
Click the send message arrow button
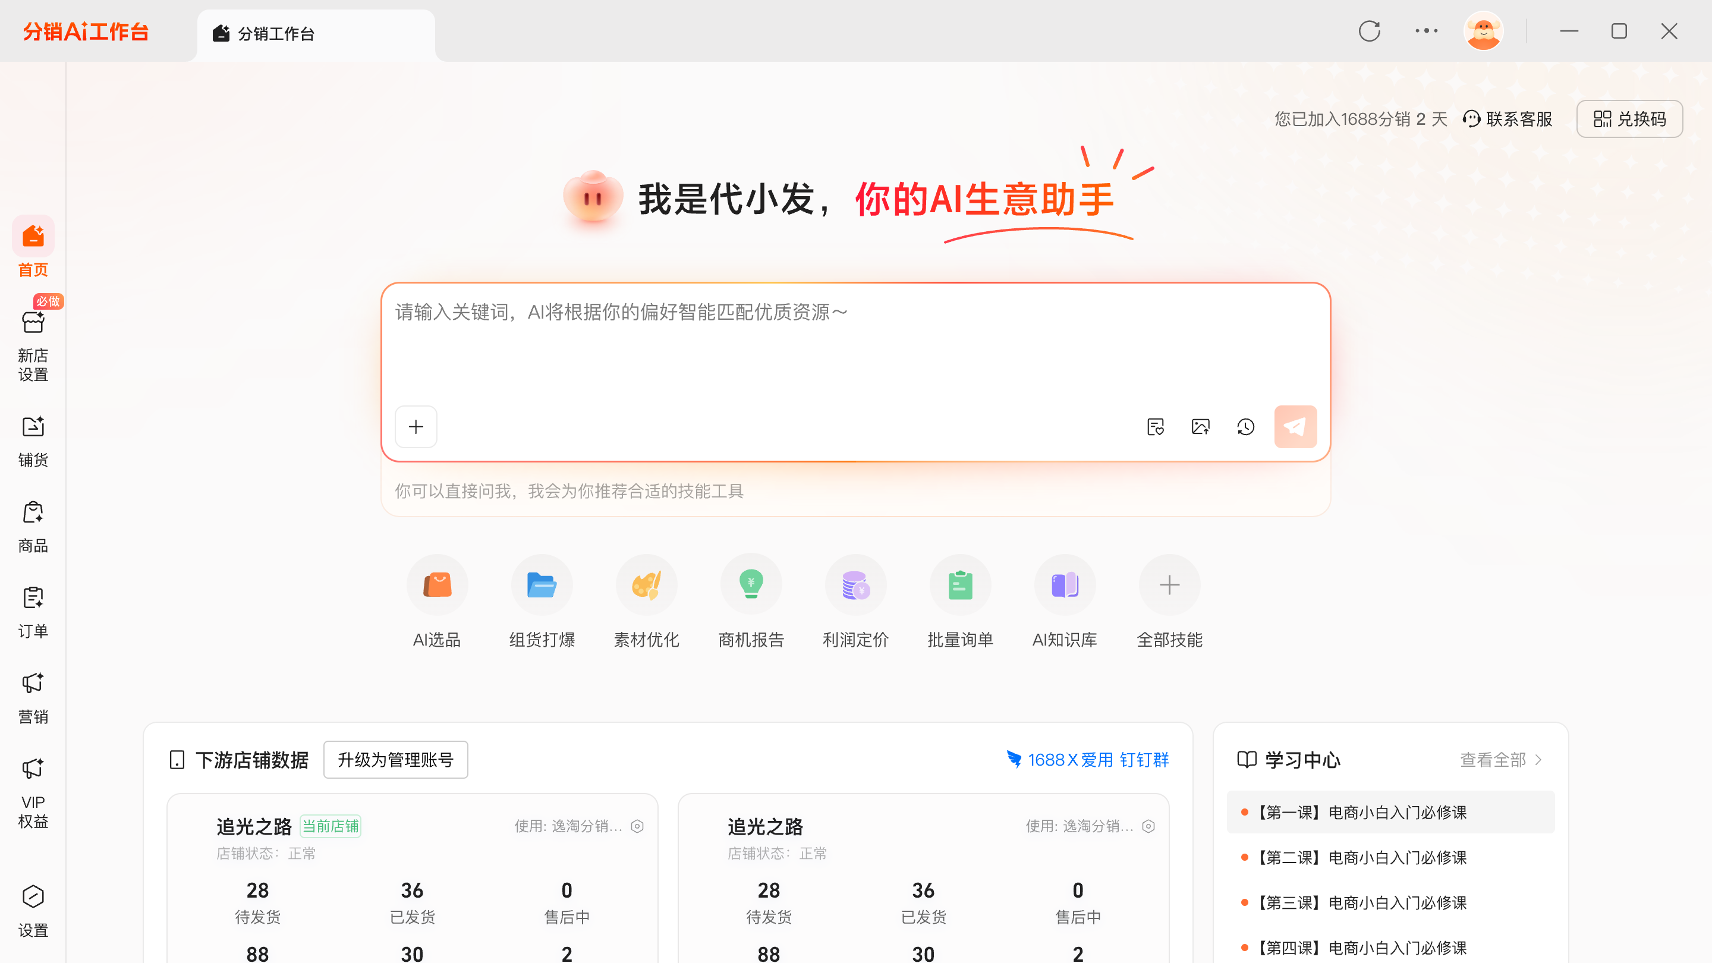coord(1295,427)
